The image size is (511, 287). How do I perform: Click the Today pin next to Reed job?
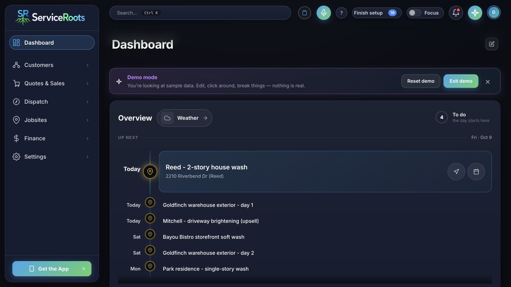pos(150,172)
